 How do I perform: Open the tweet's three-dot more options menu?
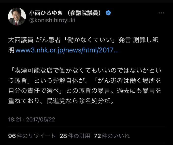click(161, 13)
